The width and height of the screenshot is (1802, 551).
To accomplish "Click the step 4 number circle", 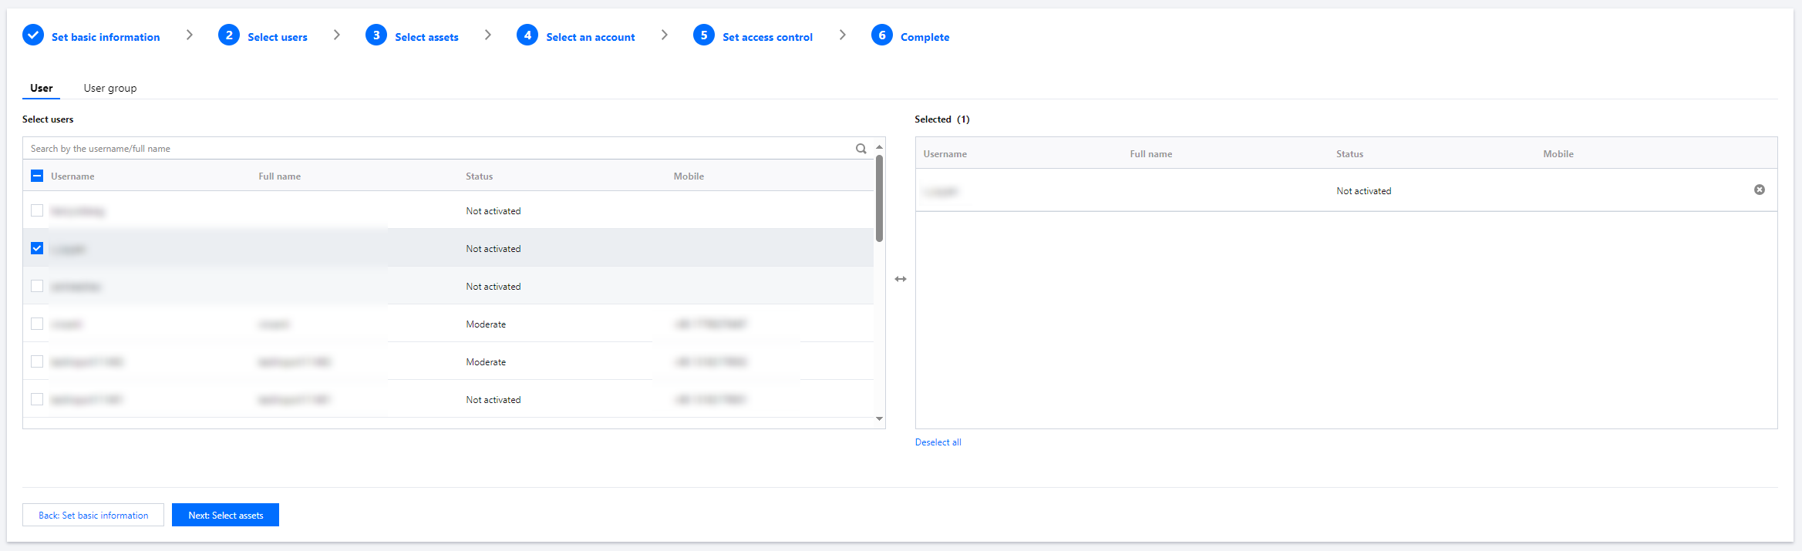I will point(527,35).
